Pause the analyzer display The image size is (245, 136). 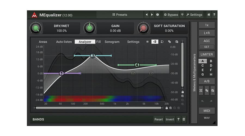[x=147, y=42]
